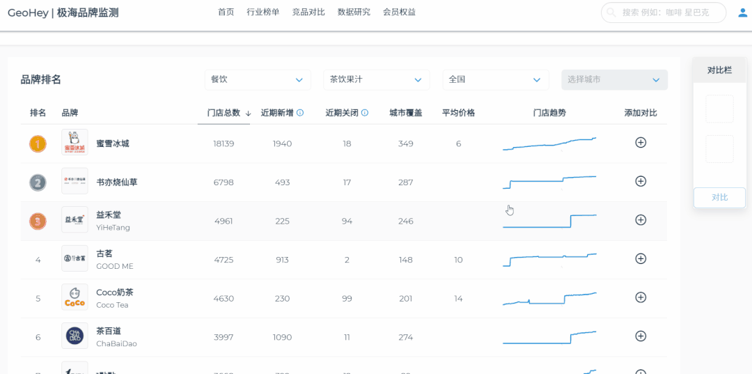752x374 pixels.
Task: Open the 古茗 brand logo
Action: click(75, 259)
